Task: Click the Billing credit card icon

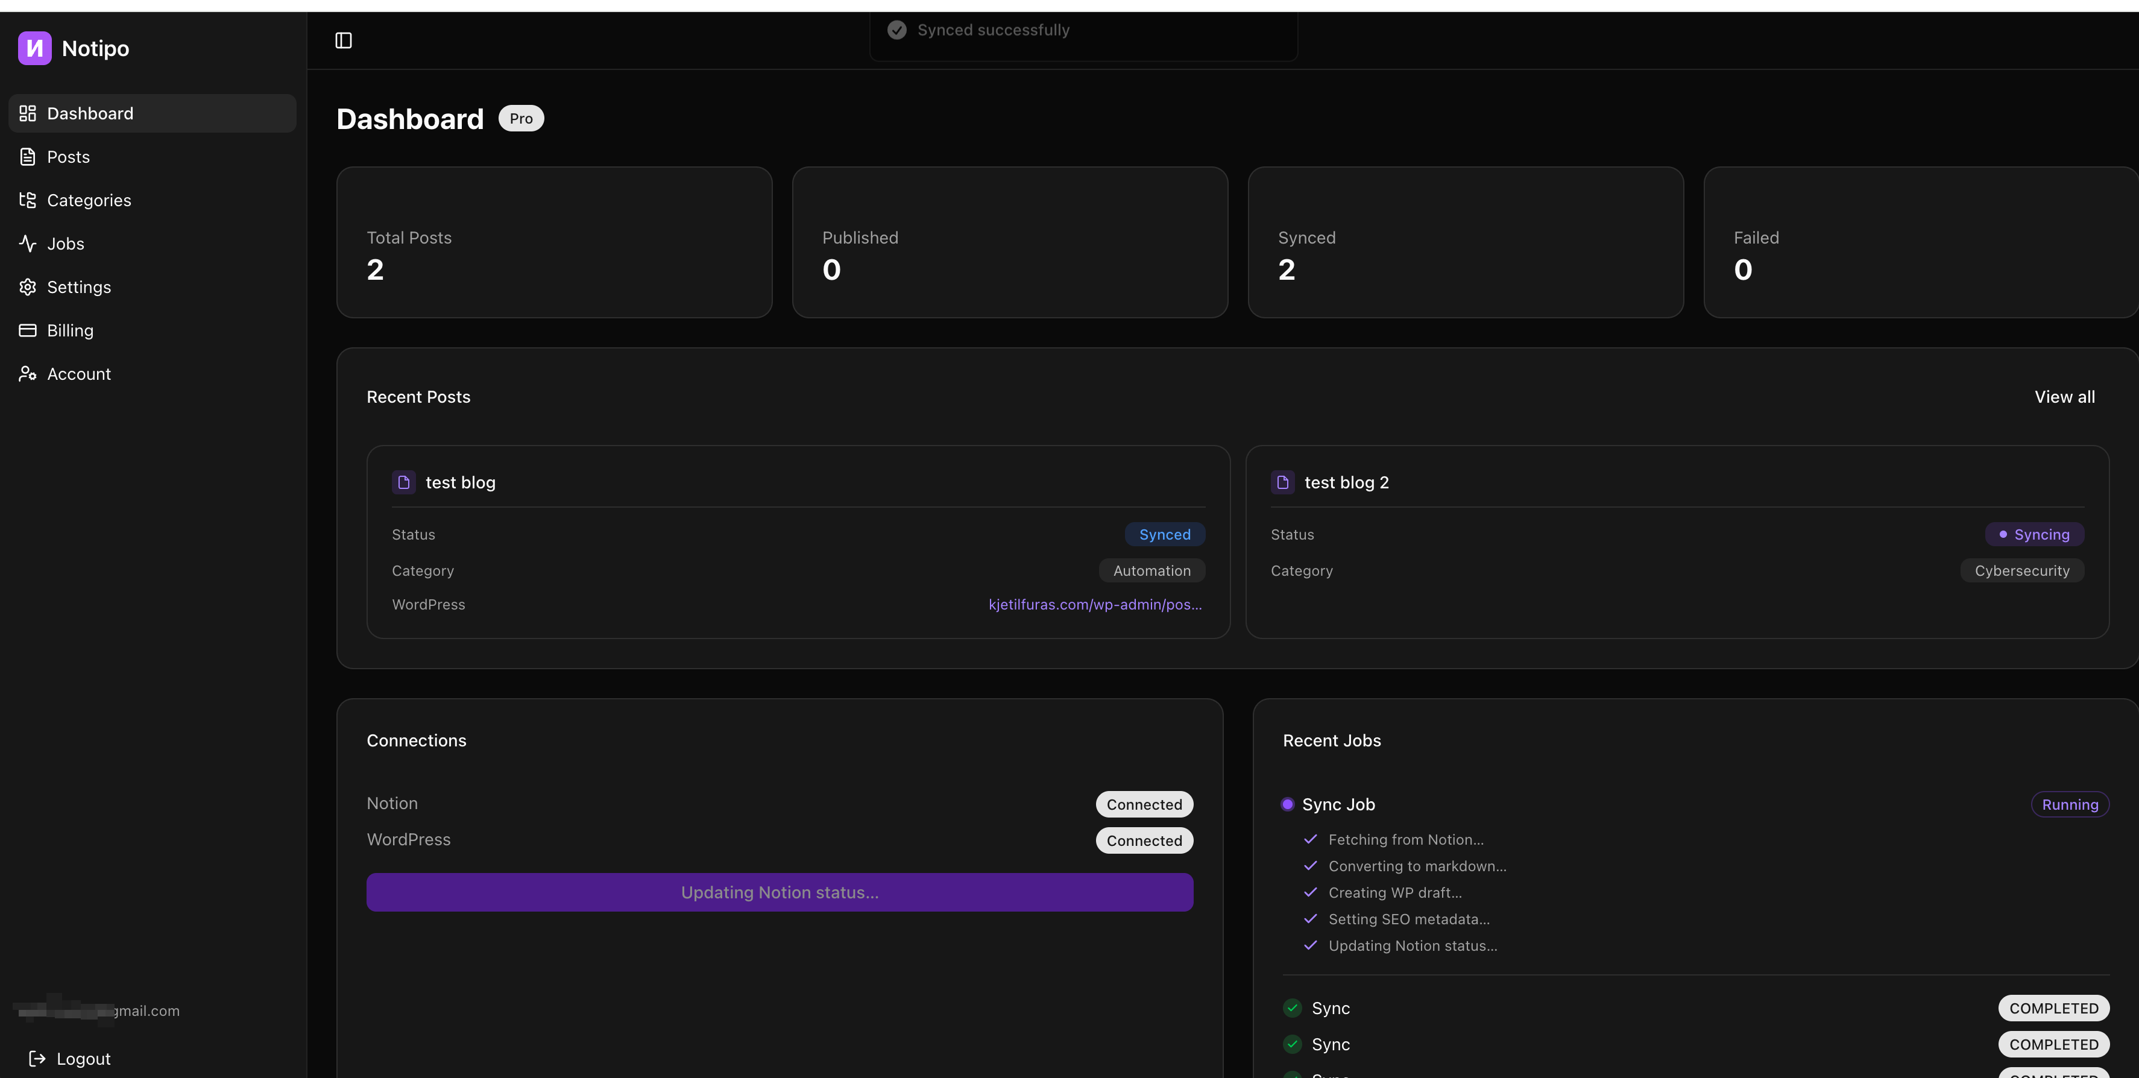Action: click(x=27, y=330)
